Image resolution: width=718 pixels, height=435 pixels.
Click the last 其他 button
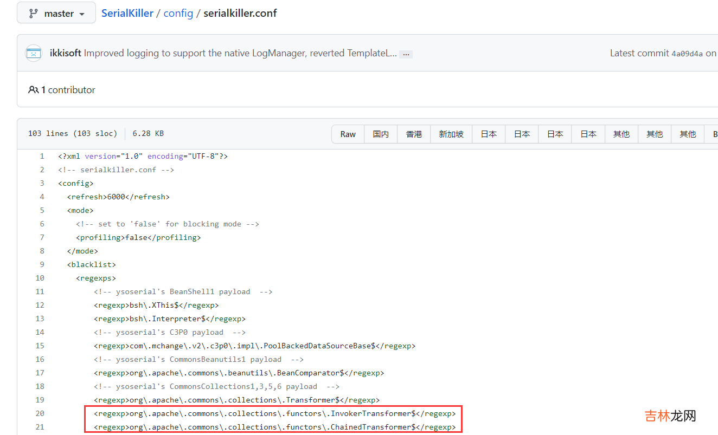pos(688,134)
